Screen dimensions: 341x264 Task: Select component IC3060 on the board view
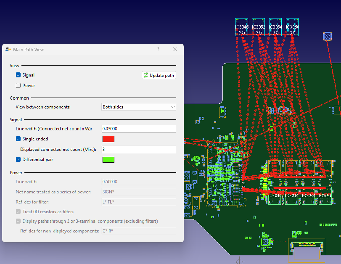tap(292, 27)
